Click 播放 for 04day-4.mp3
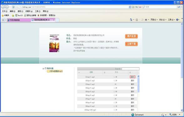Image resolution: width=184 pixels, height=117 pixels. pyautogui.click(x=132, y=88)
